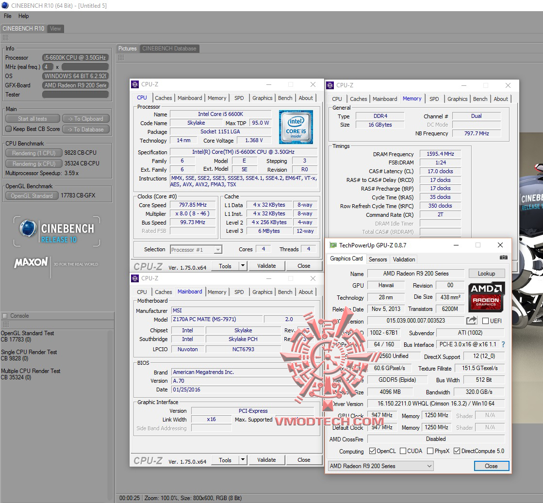Screen dimensions: 543x503
Task: Toggle the OpenCL checkbox
Action: coord(372,451)
